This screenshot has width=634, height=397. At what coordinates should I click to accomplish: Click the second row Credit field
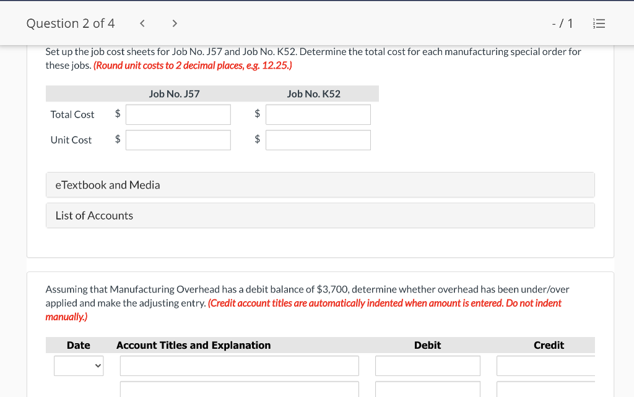click(545, 390)
